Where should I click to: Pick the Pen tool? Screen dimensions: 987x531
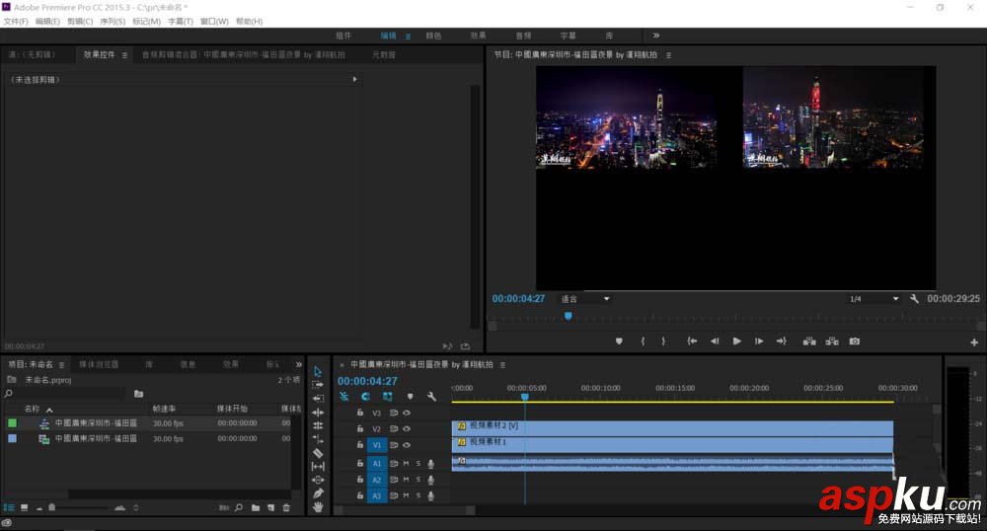tap(318, 493)
